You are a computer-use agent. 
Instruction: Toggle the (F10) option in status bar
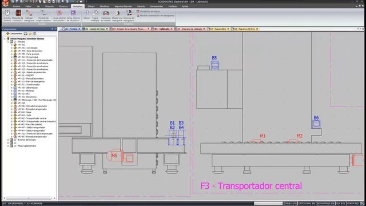coord(341,204)
